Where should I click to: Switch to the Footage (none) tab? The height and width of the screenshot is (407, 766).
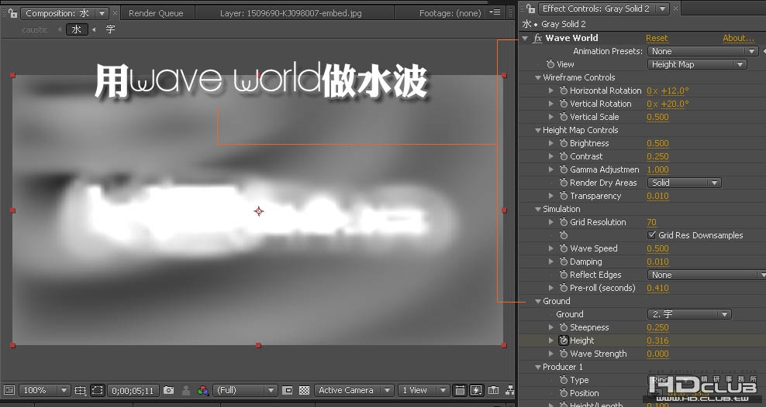tap(450, 13)
